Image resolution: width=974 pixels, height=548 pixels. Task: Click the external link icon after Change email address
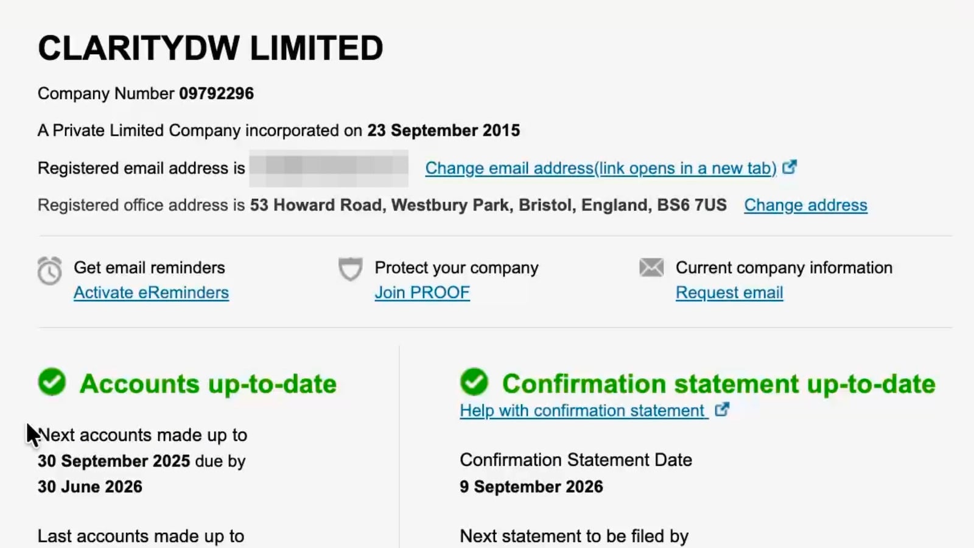point(790,166)
